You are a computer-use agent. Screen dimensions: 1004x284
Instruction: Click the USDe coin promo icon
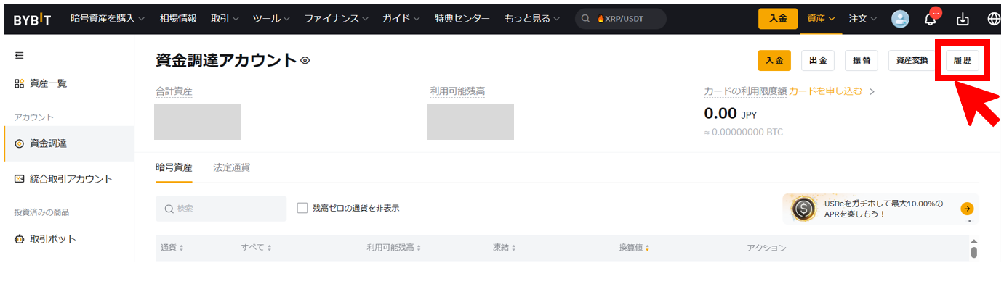[x=803, y=209]
